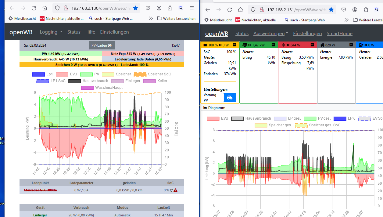Collapse the yellow battery card with minus button

click(x=234, y=45)
